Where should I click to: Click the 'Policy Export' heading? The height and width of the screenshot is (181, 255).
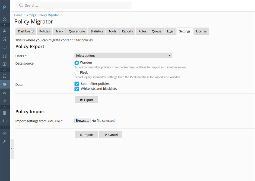[30, 47]
